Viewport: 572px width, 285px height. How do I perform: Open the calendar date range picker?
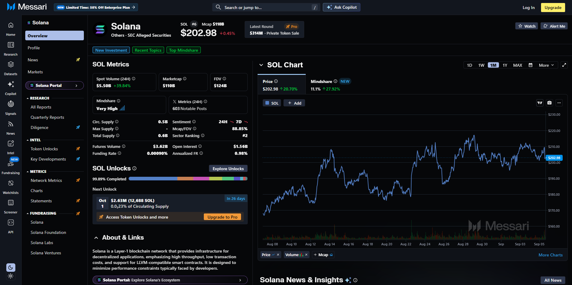tap(531, 65)
